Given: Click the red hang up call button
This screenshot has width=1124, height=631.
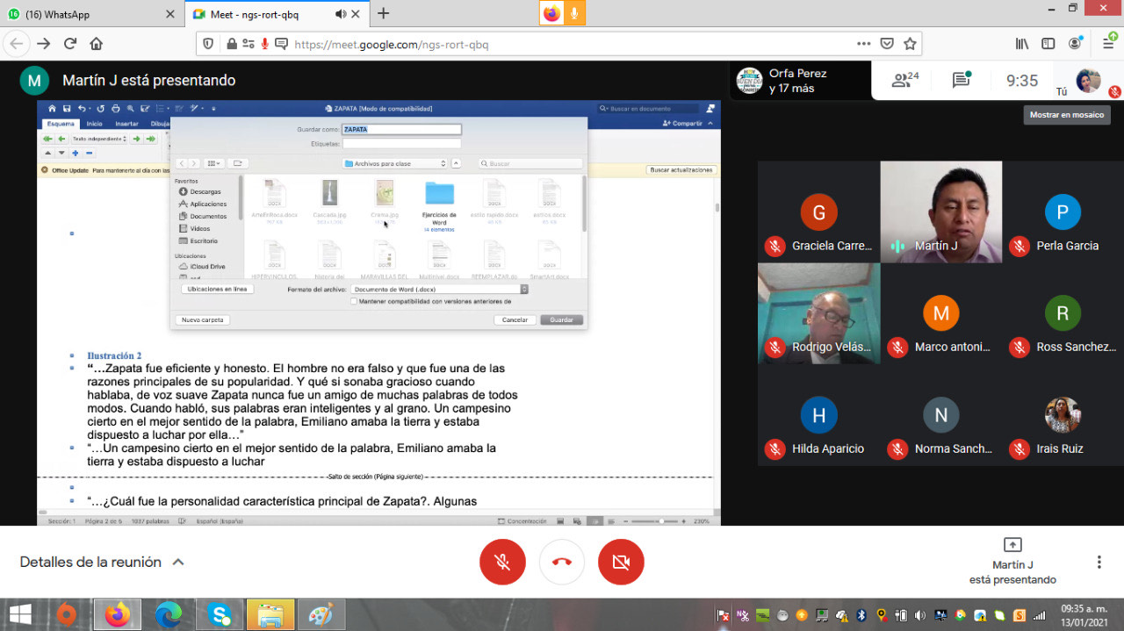Looking at the screenshot, I should point(562,562).
